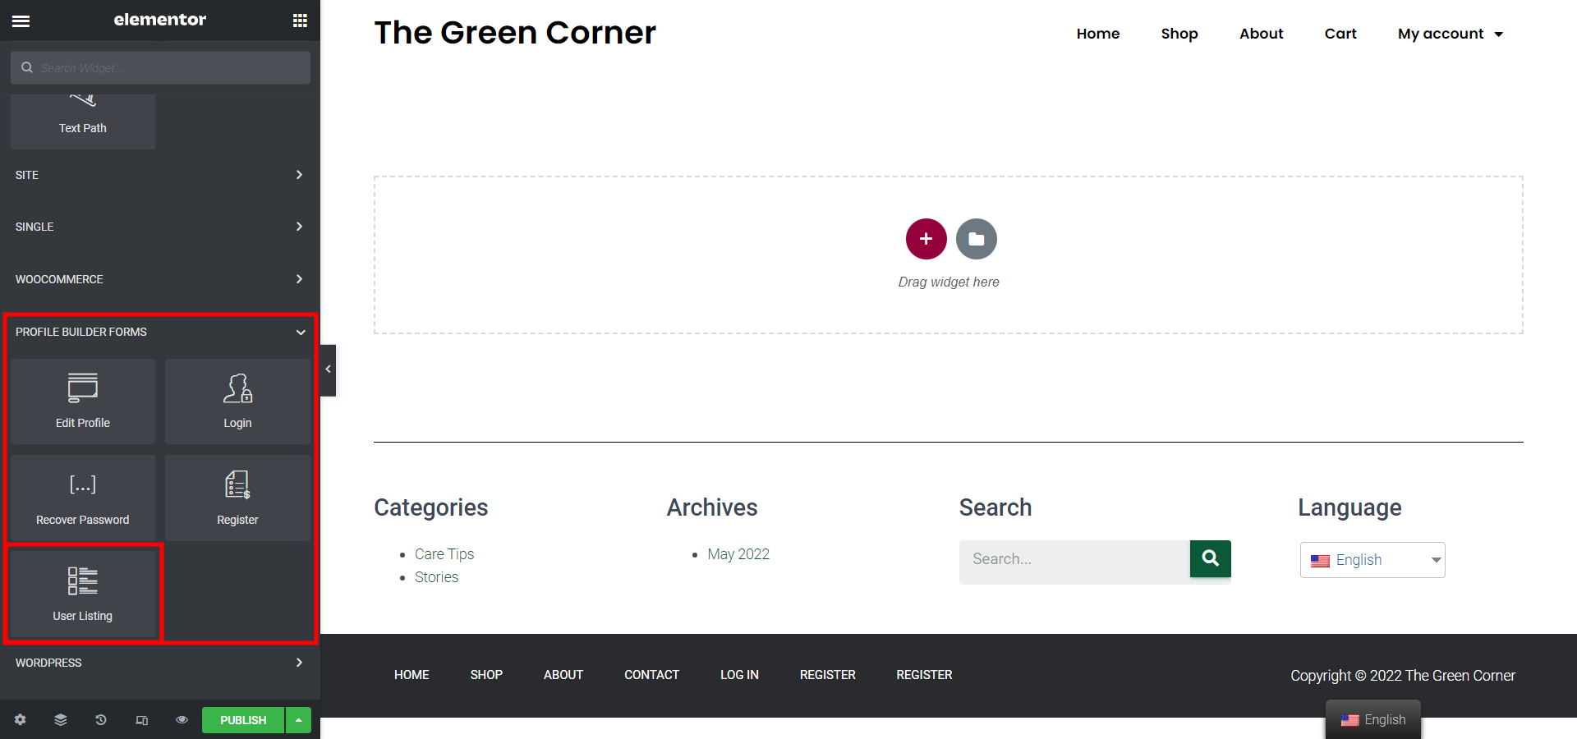Switch to Responsive mode icon
The width and height of the screenshot is (1577, 739).
point(141,719)
